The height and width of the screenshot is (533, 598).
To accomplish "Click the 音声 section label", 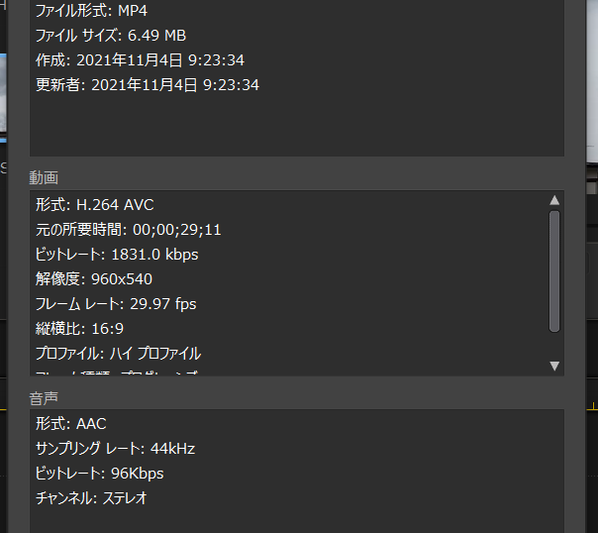I will point(44,397).
